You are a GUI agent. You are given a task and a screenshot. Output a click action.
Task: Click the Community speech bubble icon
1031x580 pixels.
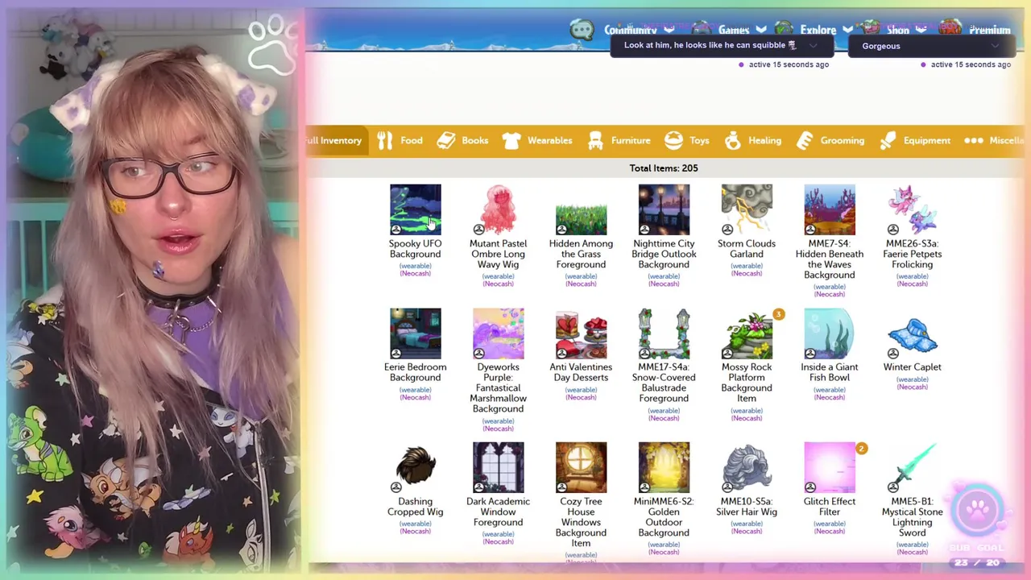pos(581,30)
